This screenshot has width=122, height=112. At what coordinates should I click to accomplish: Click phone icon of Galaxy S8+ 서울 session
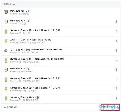(x=6, y=99)
